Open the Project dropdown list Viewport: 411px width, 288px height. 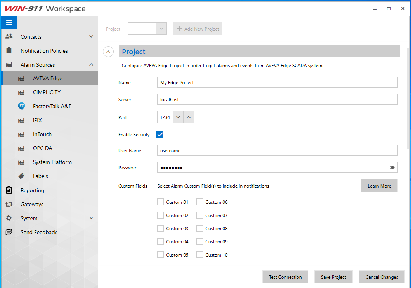(161, 29)
